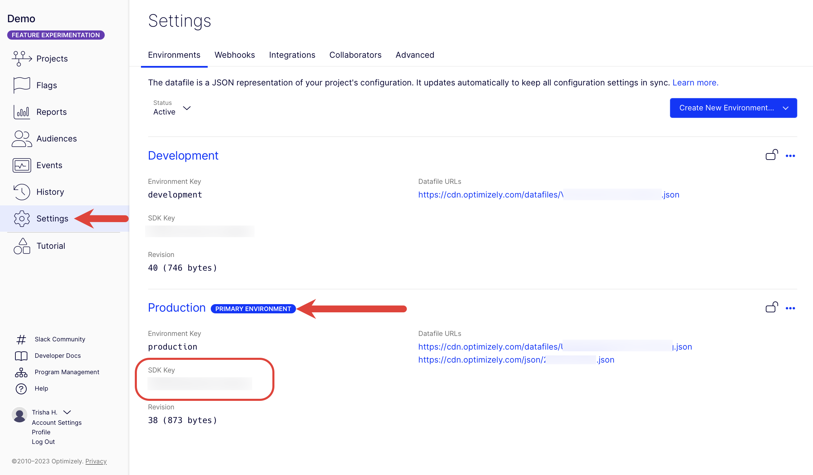Switch to the Integrations settings tab

[292, 55]
